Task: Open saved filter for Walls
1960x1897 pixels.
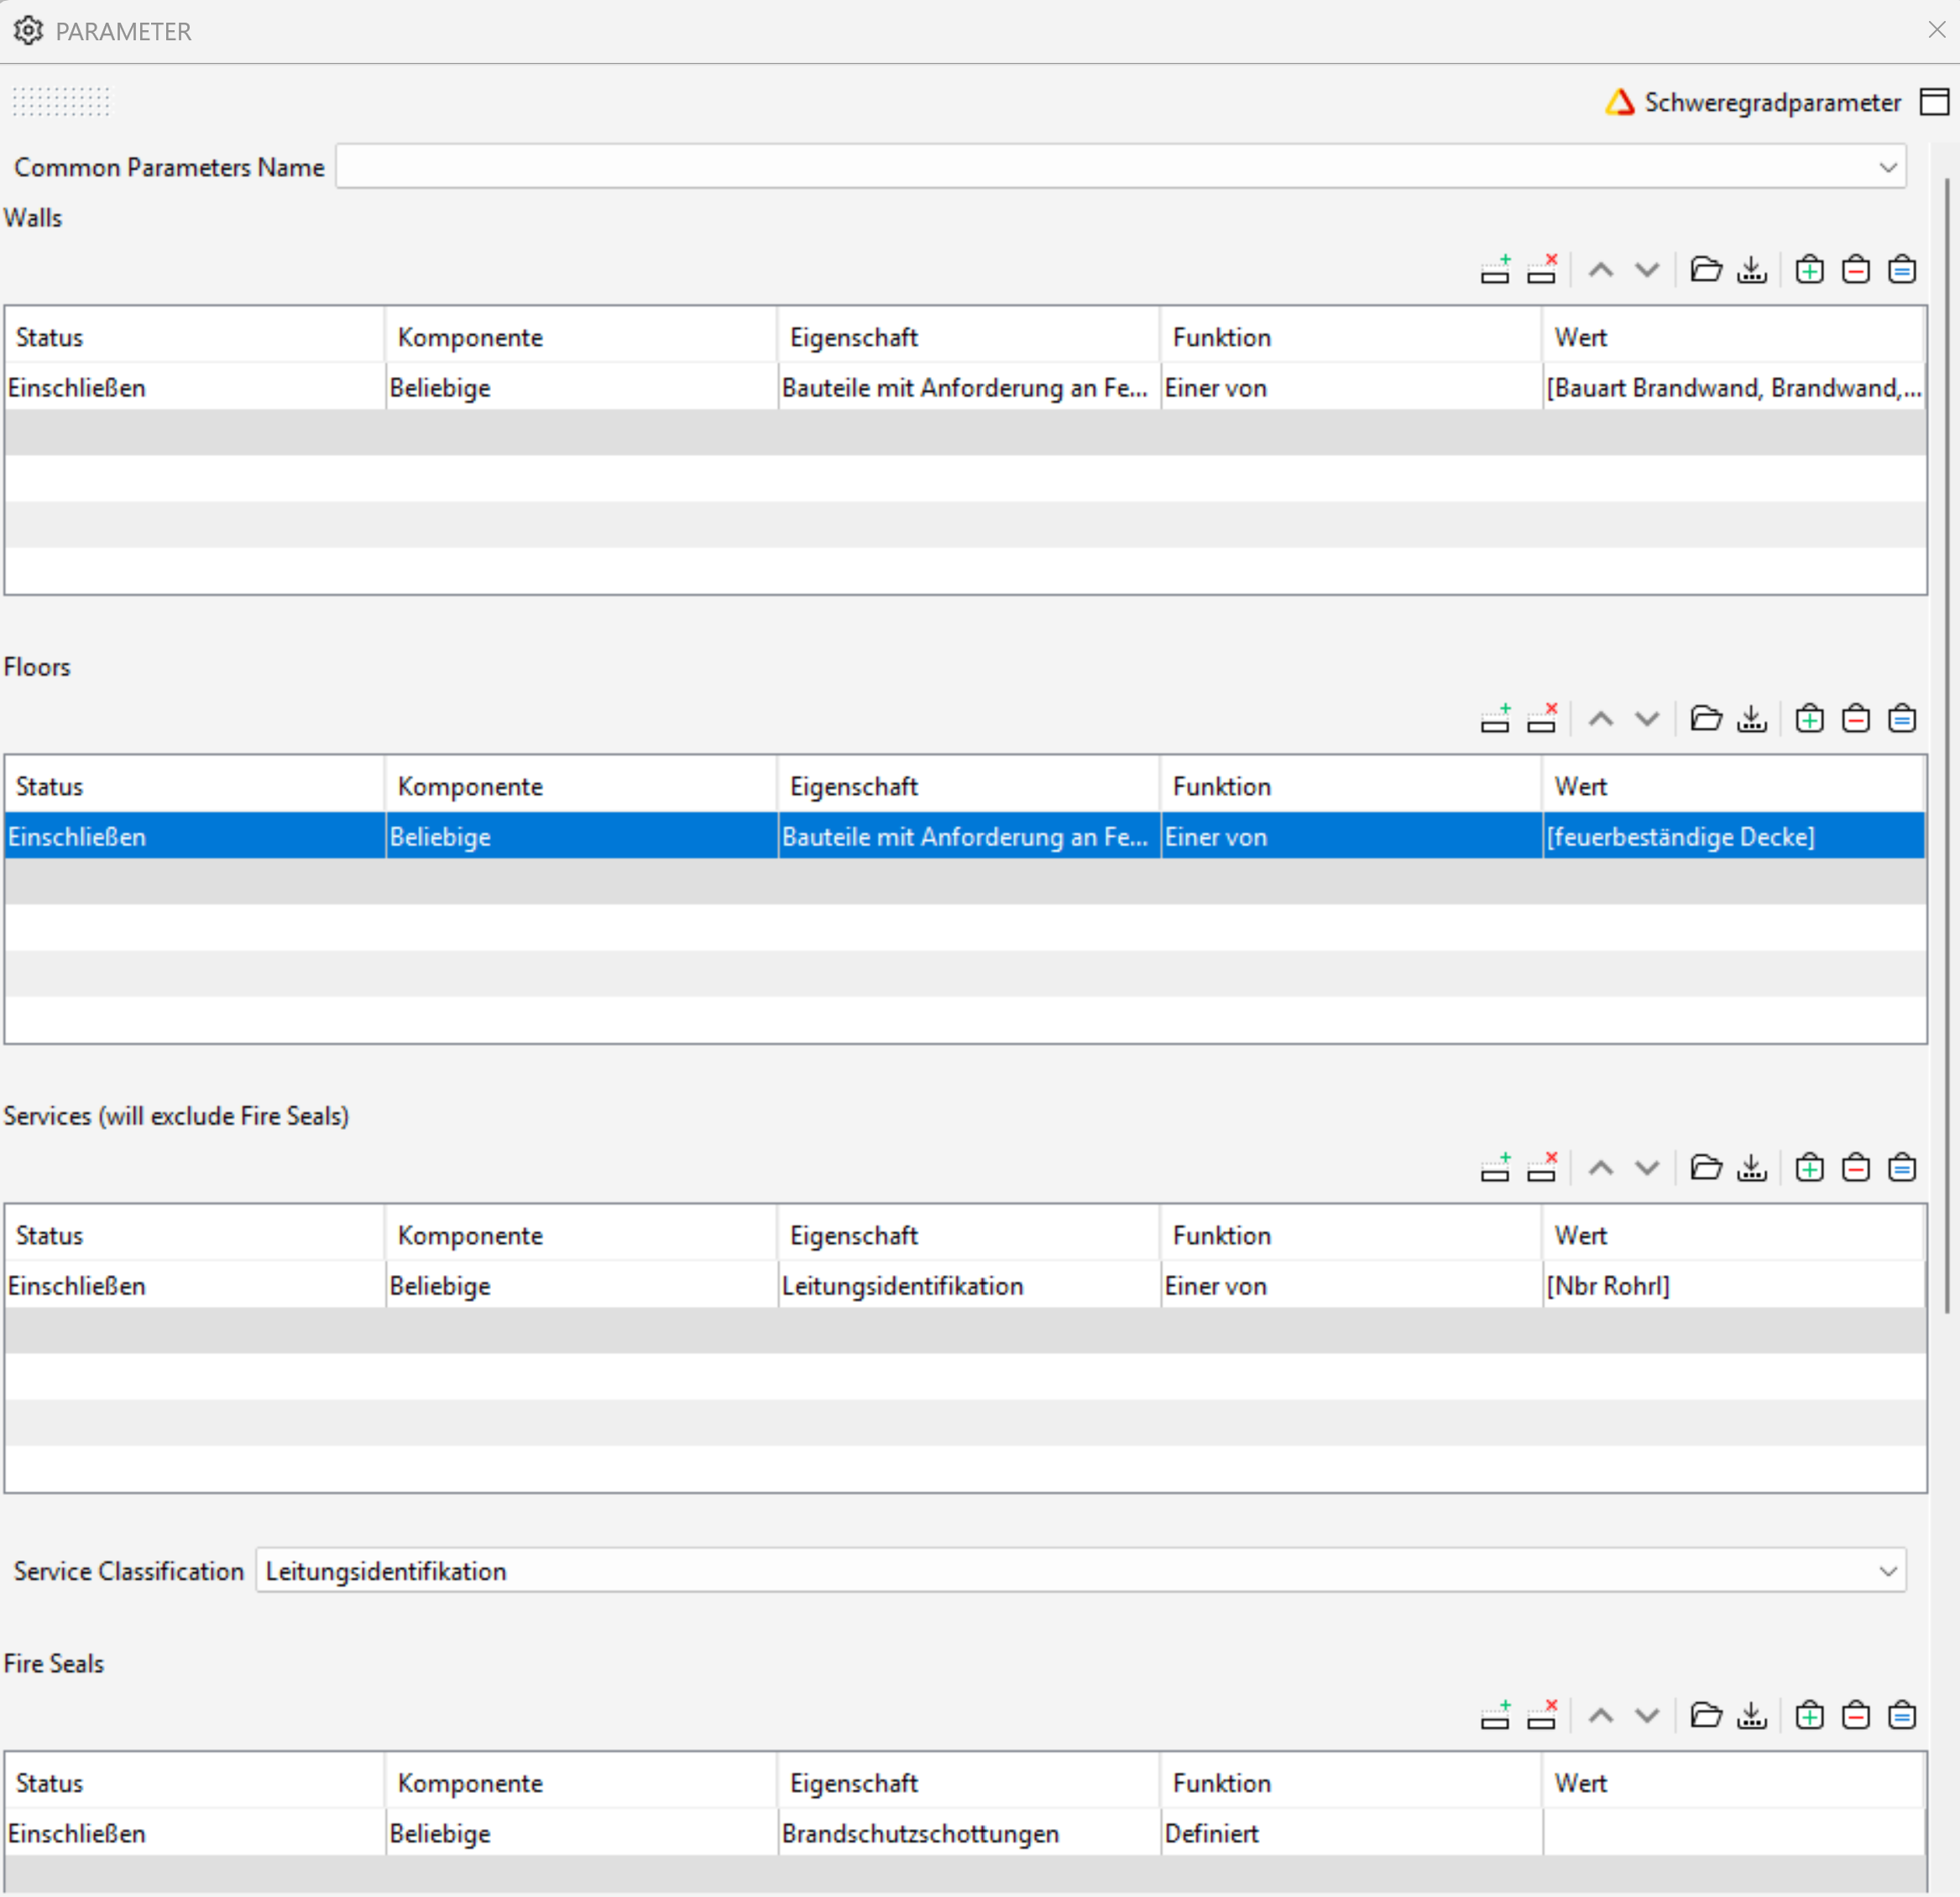Action: point(1706,270)
